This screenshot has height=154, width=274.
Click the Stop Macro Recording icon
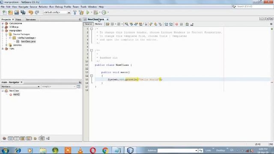(182, 24)
